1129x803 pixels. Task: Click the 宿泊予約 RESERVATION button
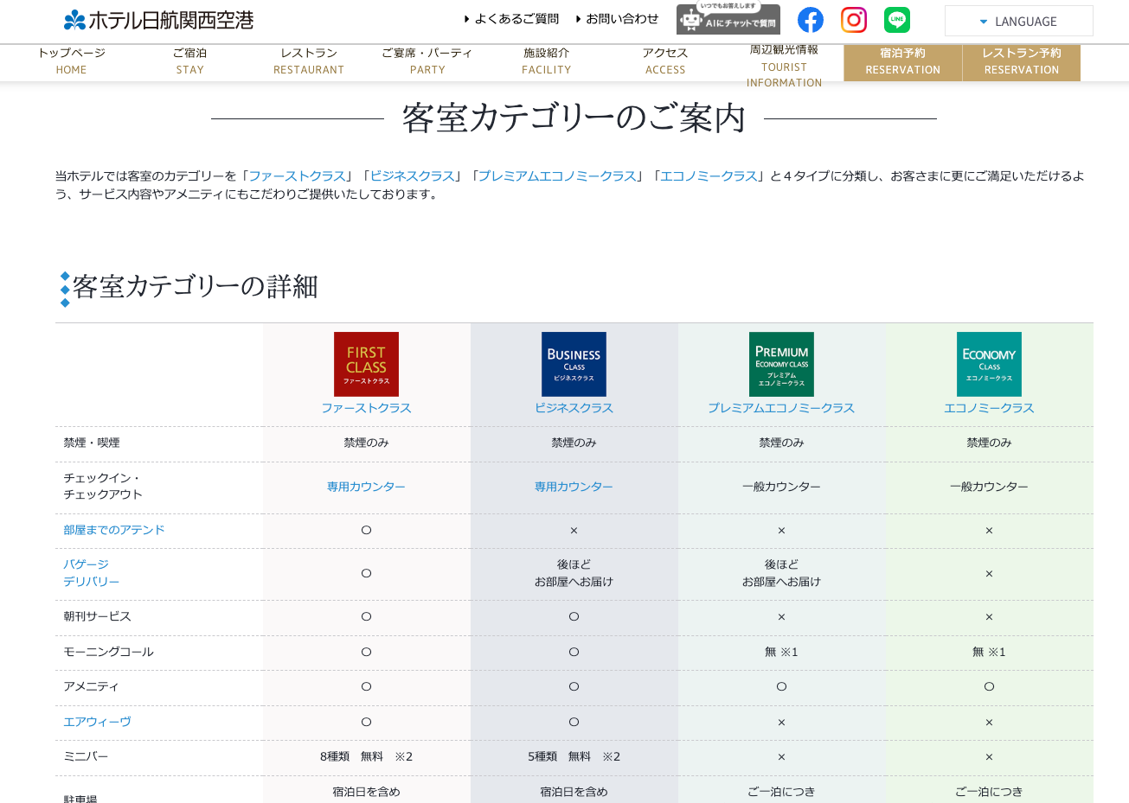(902, 61)
